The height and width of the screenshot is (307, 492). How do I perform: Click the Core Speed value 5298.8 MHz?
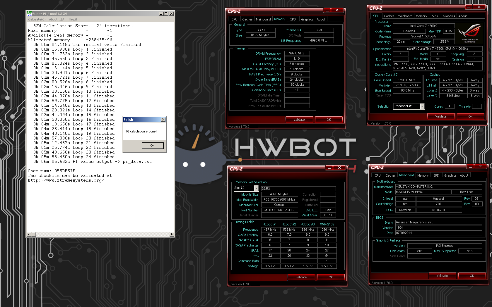point(407,80)
